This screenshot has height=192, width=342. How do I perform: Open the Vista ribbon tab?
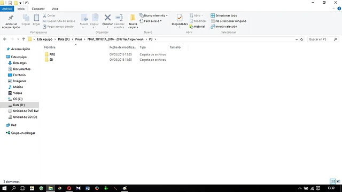tap(55, 9)
